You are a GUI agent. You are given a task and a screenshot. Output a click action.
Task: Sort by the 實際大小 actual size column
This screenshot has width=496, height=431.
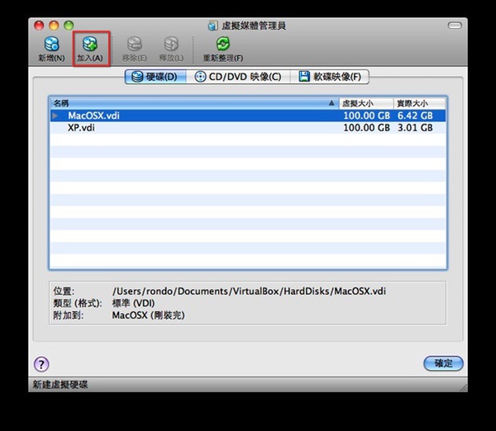point(419,103)
